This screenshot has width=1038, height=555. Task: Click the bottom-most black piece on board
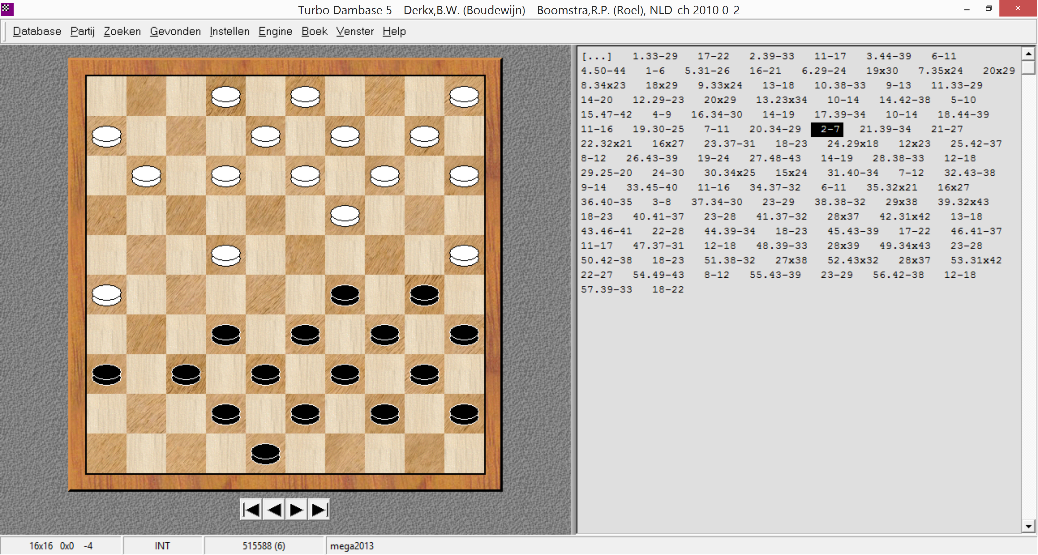click(265, 454)
